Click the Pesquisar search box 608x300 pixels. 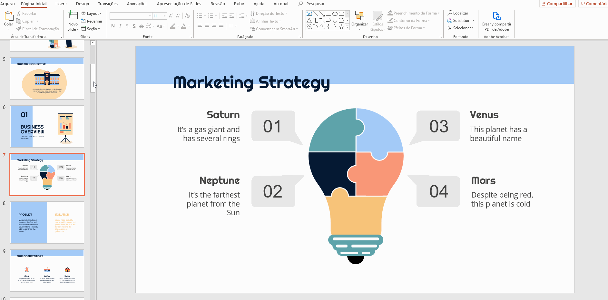pos(315,4)
